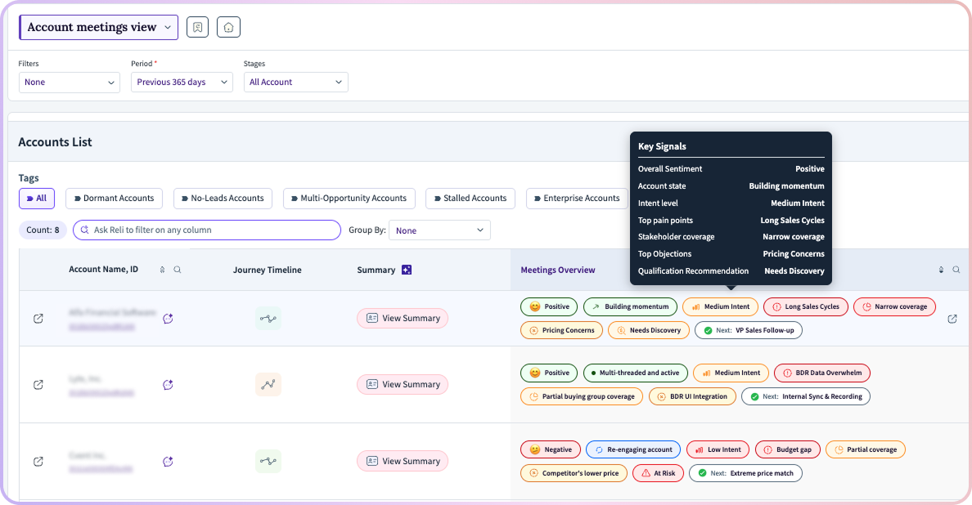Image resolution: width=972 pixels, height=505 pixels.
Task: Select the Stalled Accounts tag
Action: [470, 199]
